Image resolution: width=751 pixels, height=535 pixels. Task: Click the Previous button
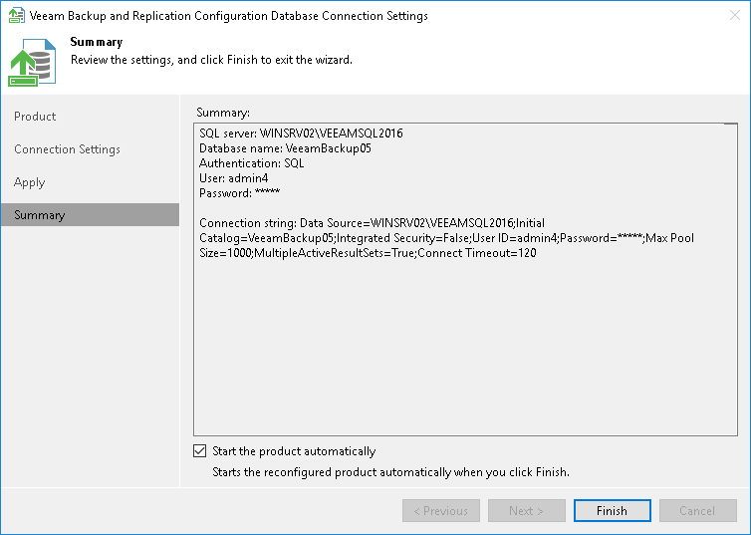click(x=441, y=510)
